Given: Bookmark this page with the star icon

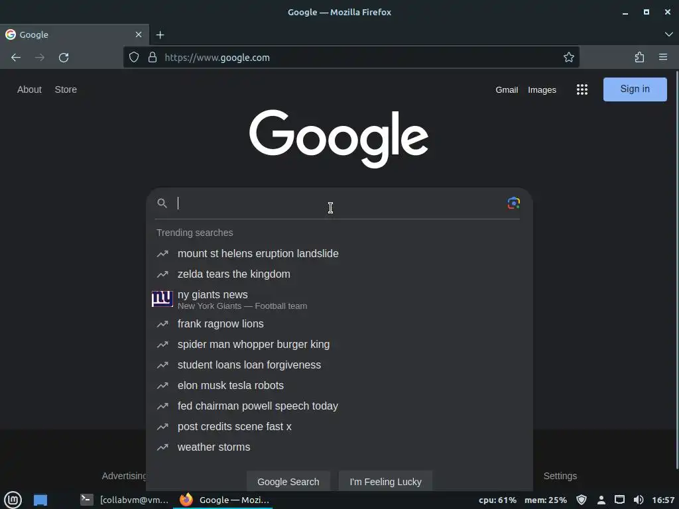Looking at the screenshot, I should click(x=568, y=57).
